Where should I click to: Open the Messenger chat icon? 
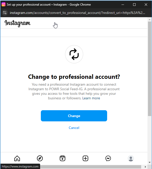(x=108, y=158)
